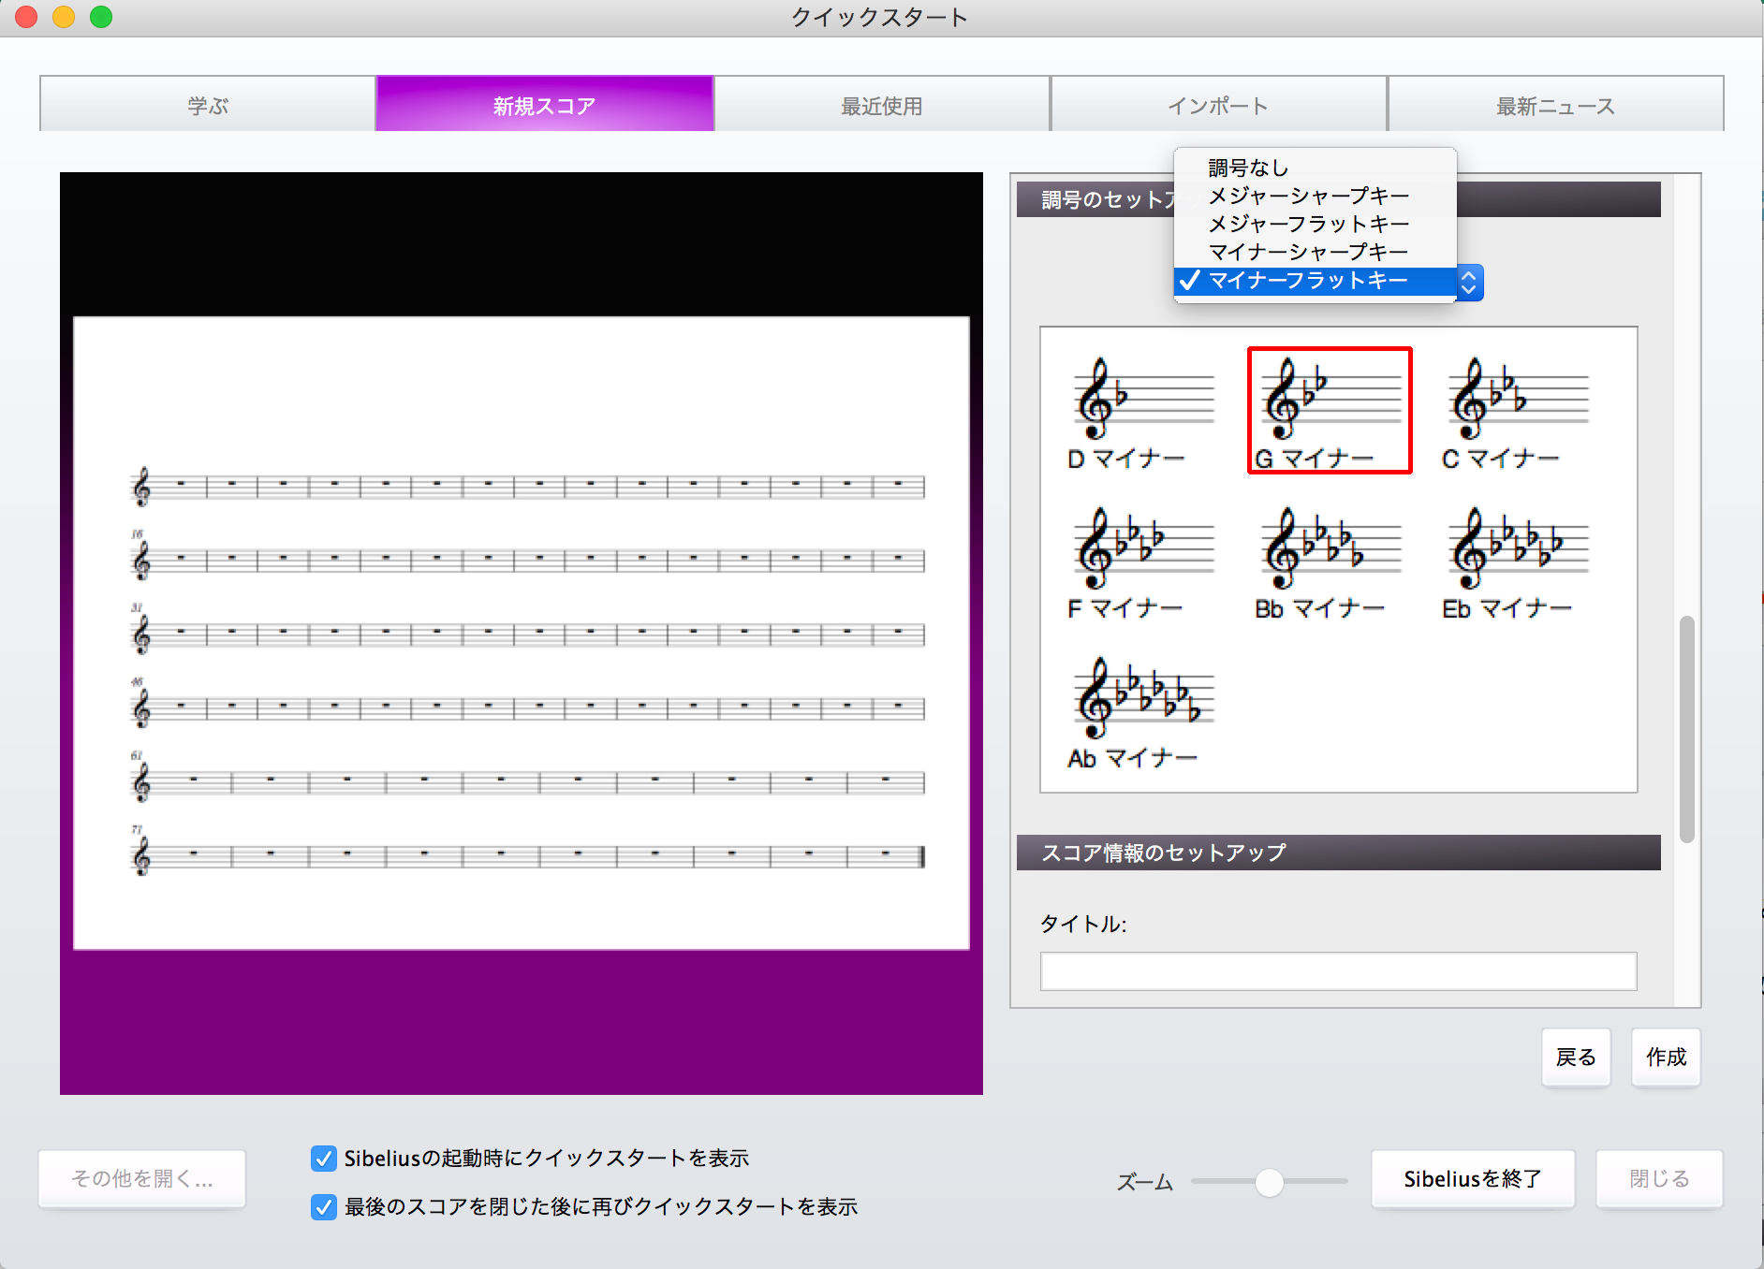The image size is (1764, 1269).
Task: Toggle Sibeliusの起動時にクイックスタートを表示 checkbox
Action: tap(324, 1159)
